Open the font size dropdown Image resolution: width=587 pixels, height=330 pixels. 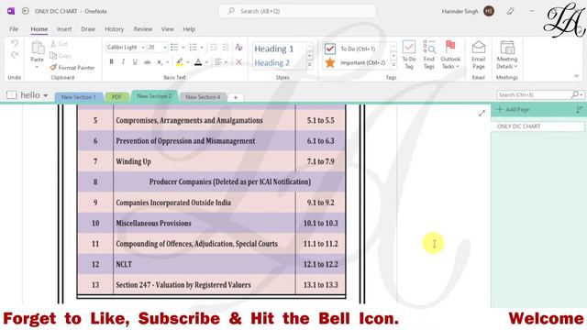click(x=165, y=48)
